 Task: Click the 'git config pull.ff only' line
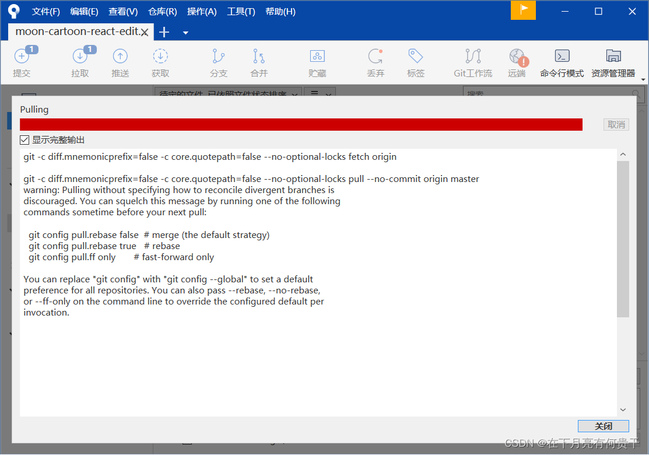pyautogui.click(x=121, y=257)
